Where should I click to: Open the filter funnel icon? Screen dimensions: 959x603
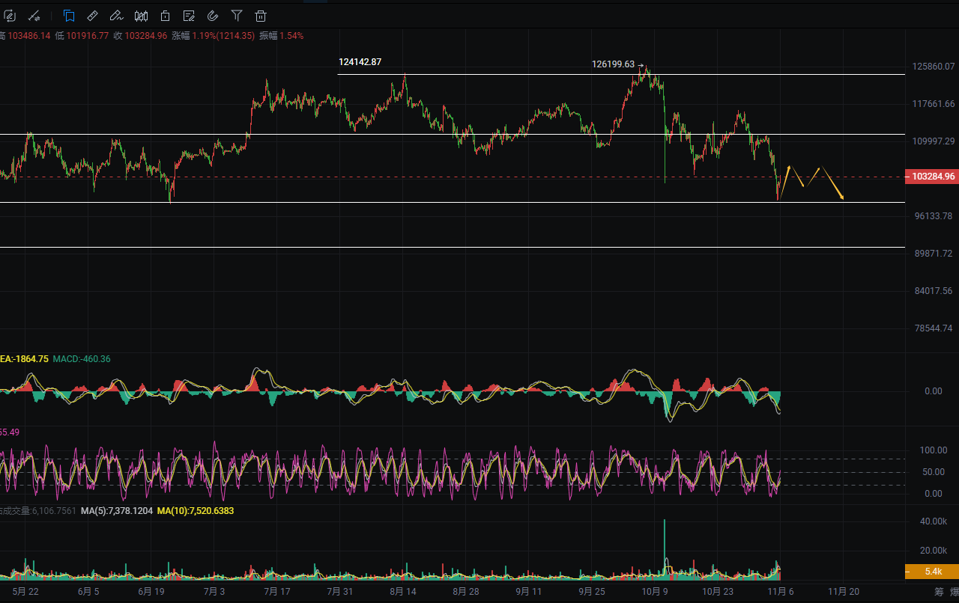[237, 15]
